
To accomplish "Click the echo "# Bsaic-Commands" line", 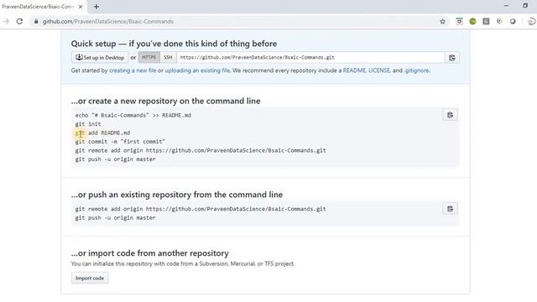I will point(133,116).
